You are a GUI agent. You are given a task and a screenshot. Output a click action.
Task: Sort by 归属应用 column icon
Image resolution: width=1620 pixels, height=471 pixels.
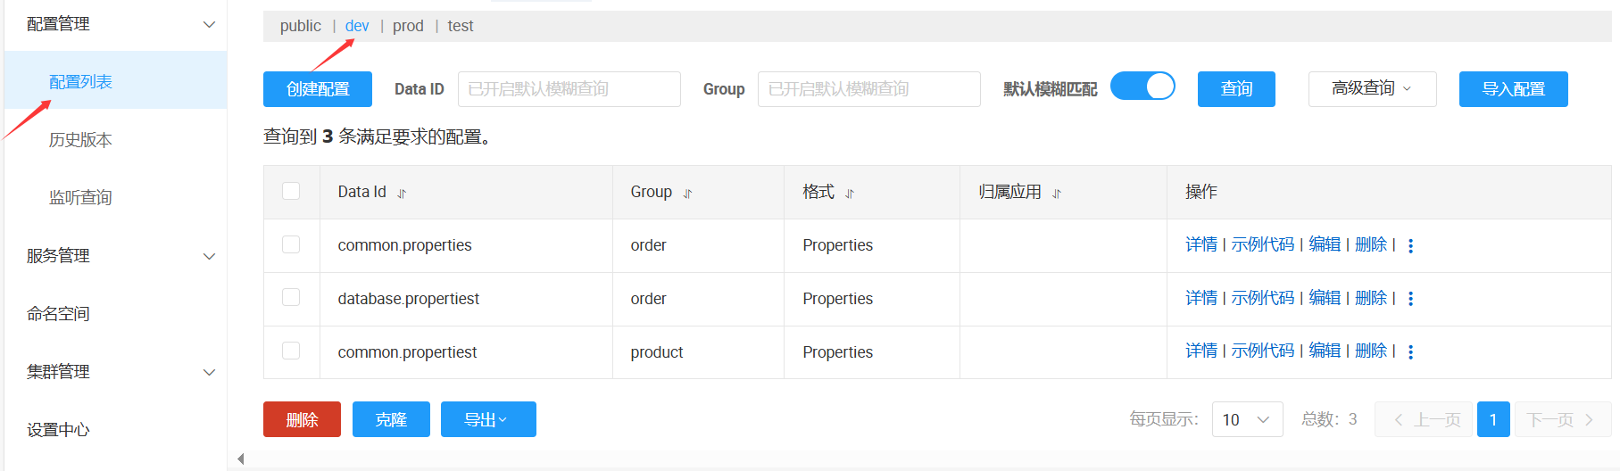point(1057,194)
